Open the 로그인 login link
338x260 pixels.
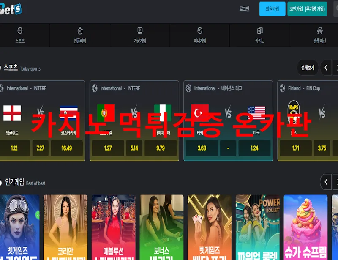point(244,9)
